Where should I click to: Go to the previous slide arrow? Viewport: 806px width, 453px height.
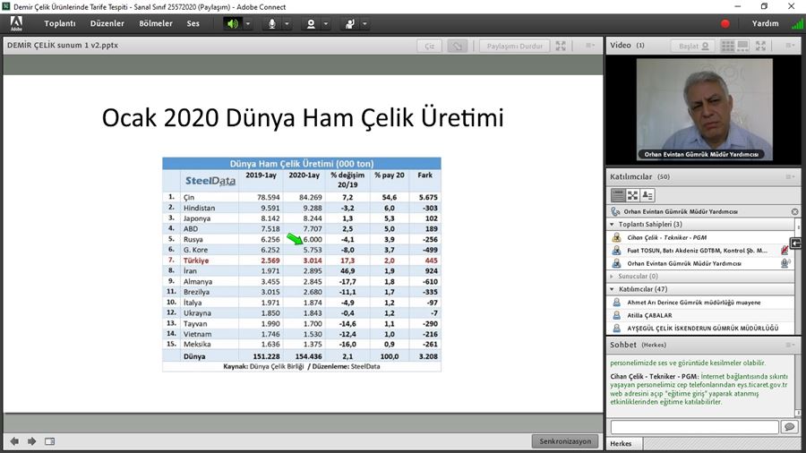coord(14,440)
